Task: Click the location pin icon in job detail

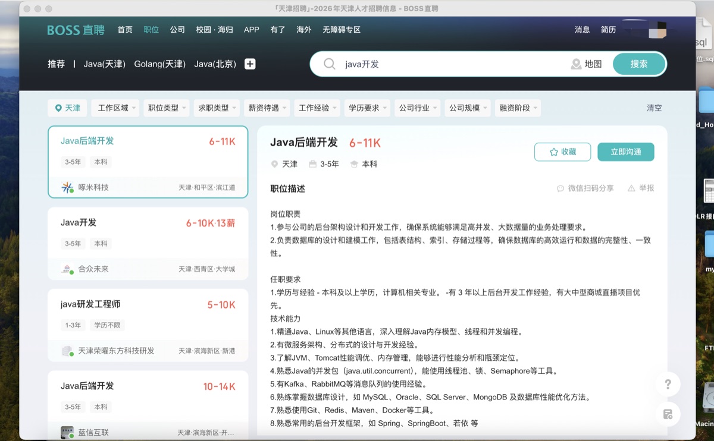Action: point(274,164)
